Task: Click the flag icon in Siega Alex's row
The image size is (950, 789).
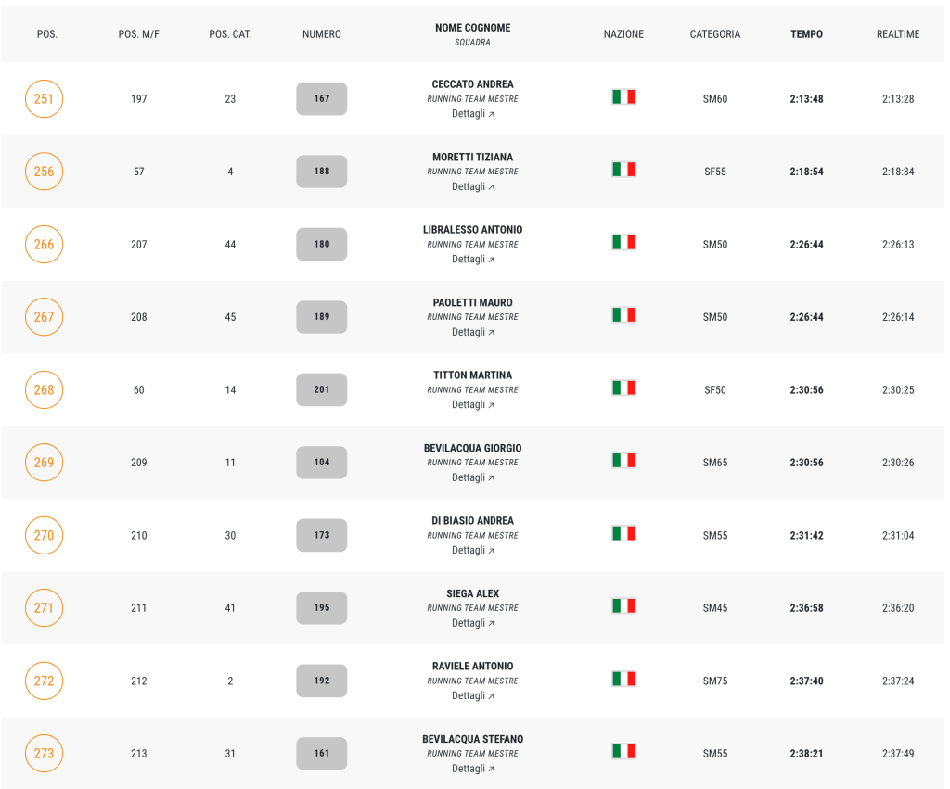Action: (623, 606)
